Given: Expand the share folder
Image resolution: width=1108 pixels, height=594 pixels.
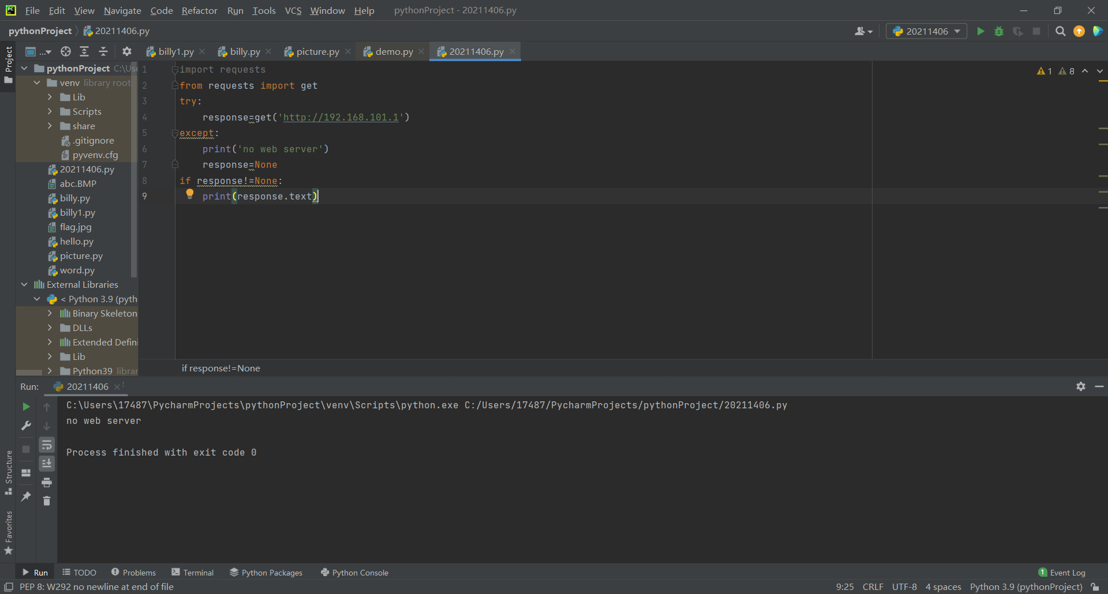Looking at the screenshot, I should (50, 126).
